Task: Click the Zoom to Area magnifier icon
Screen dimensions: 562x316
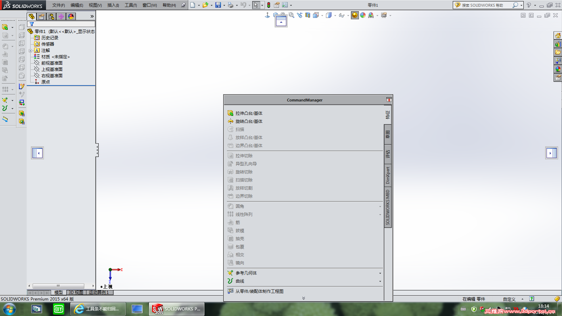Action: pos(292,15)
